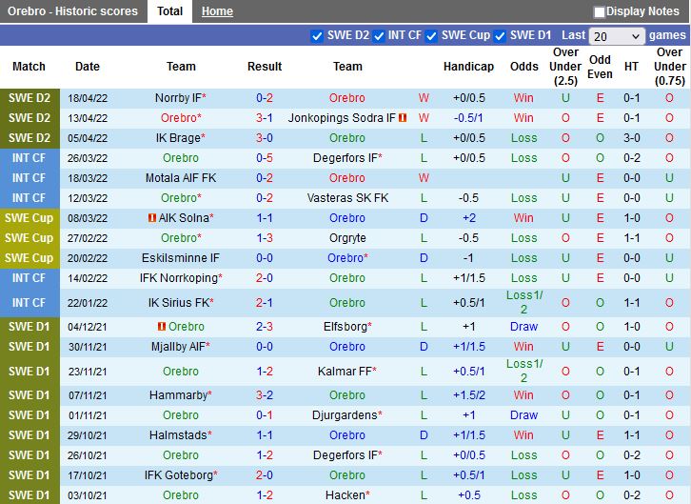Viewport: 691px width, 504px height.
Task: Click the Mjallby AIF team name
Action: (x=179, y=347)
